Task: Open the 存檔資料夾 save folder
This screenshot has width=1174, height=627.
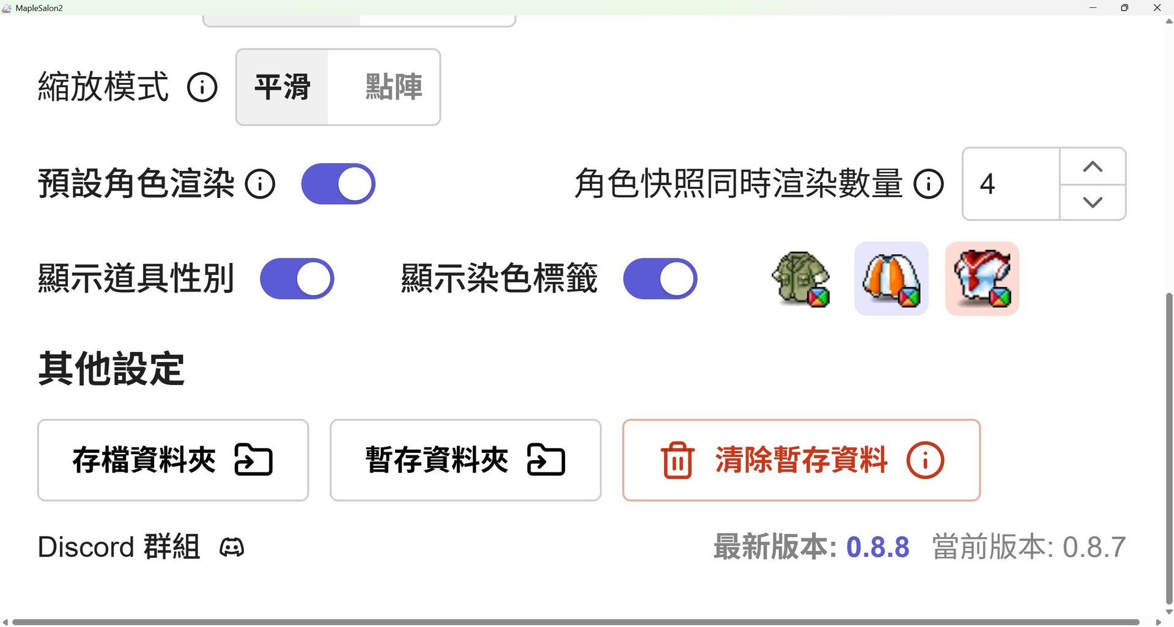Action: click(x=173, y=460)
